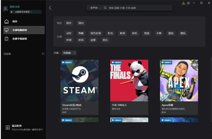Click into the game search field
Viewport: 212px width, 139px height.
point(138,8)
